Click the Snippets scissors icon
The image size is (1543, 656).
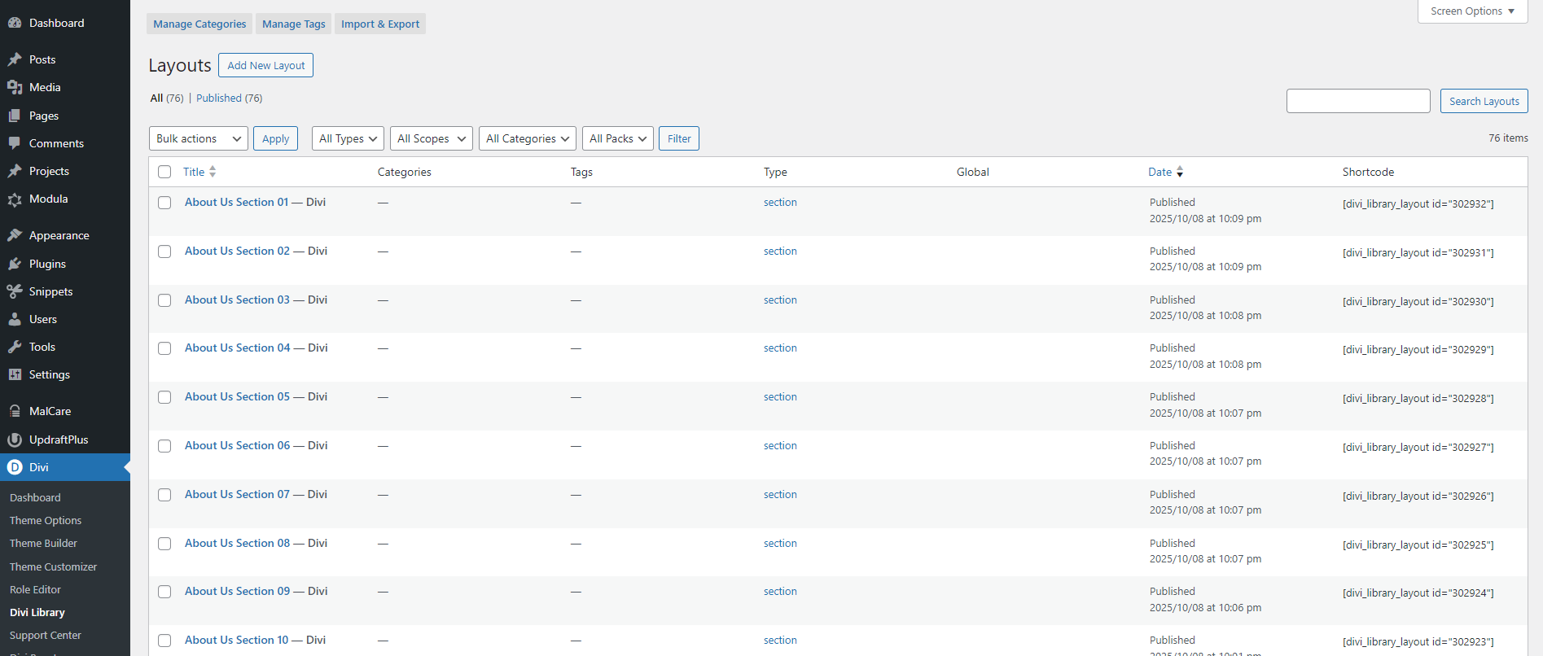15,291
